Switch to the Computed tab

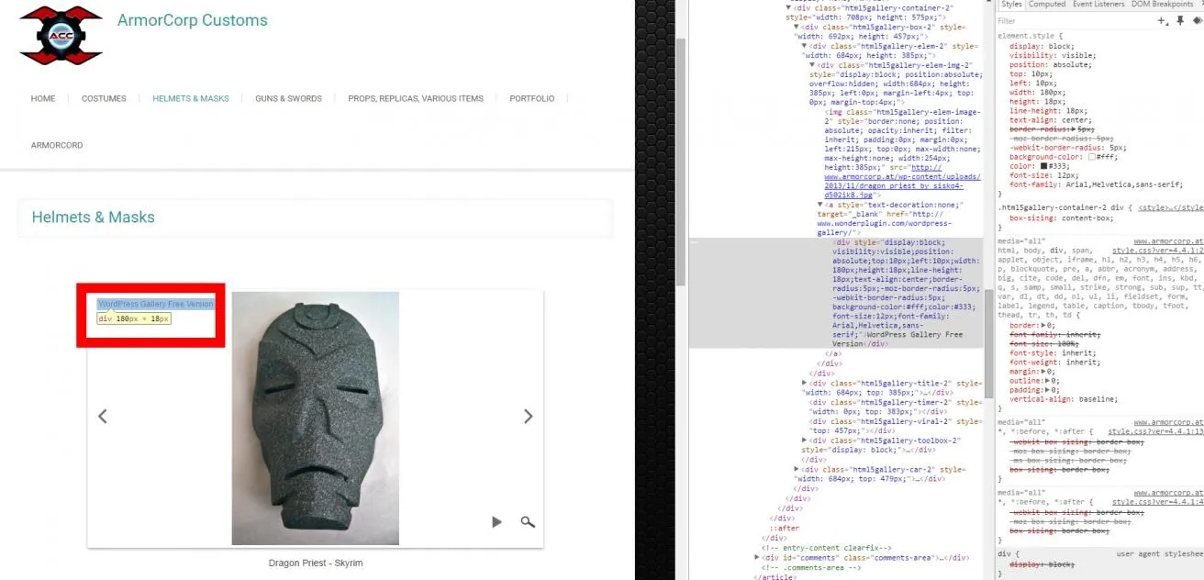pyautogui.click(x=1046, y=5)
